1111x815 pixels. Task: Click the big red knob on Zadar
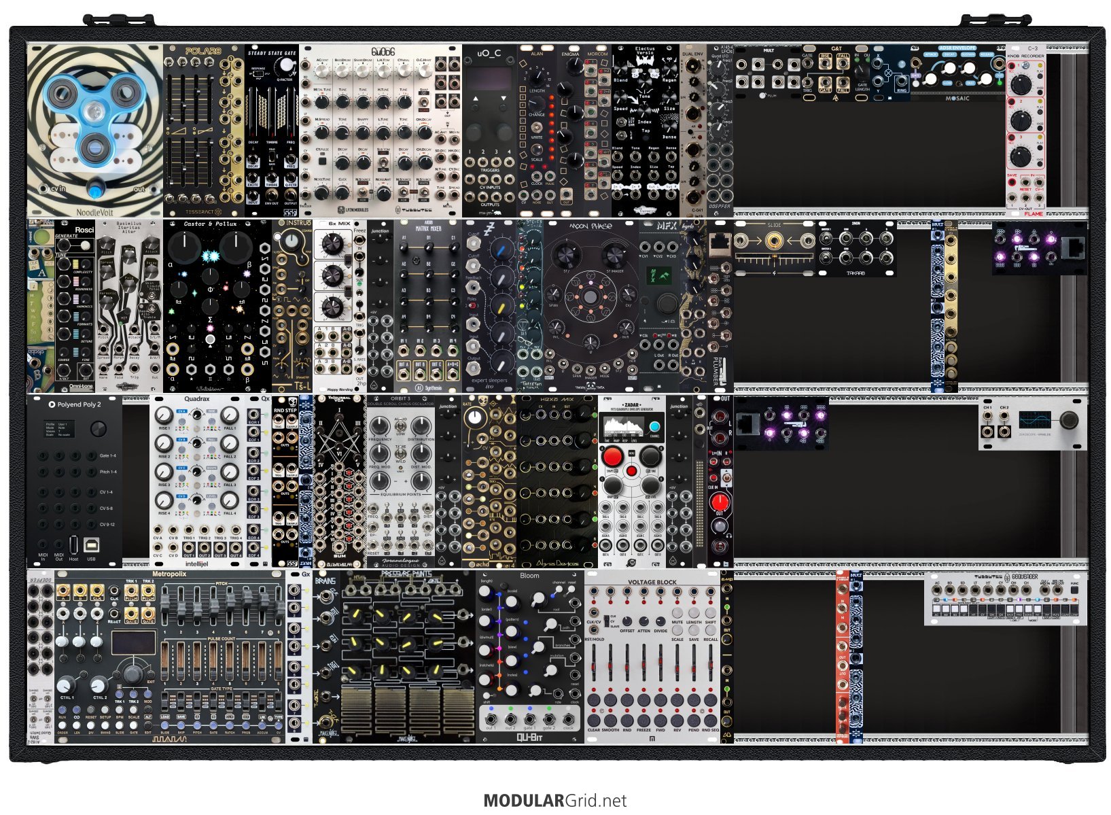tap(612, 456)
